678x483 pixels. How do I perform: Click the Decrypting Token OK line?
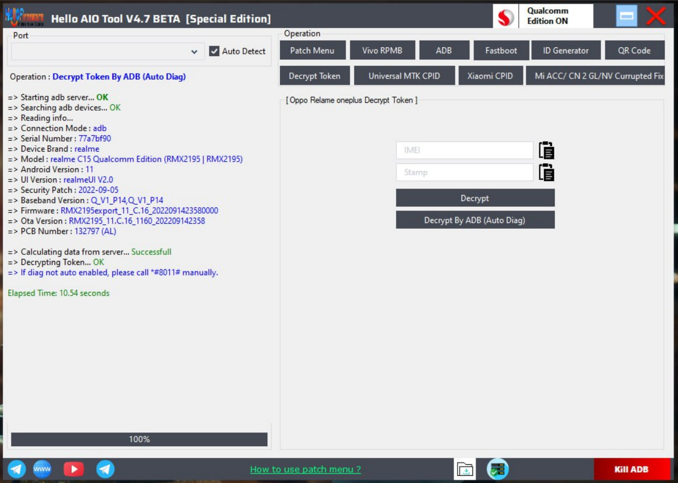(56, 262)
